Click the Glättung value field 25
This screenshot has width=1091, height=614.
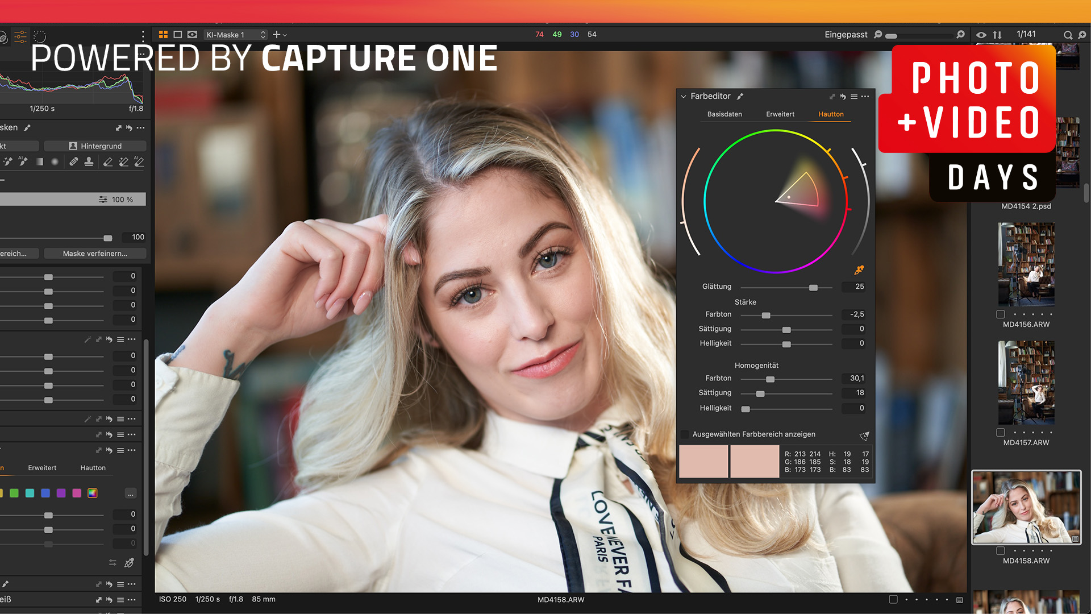(854, 287)
